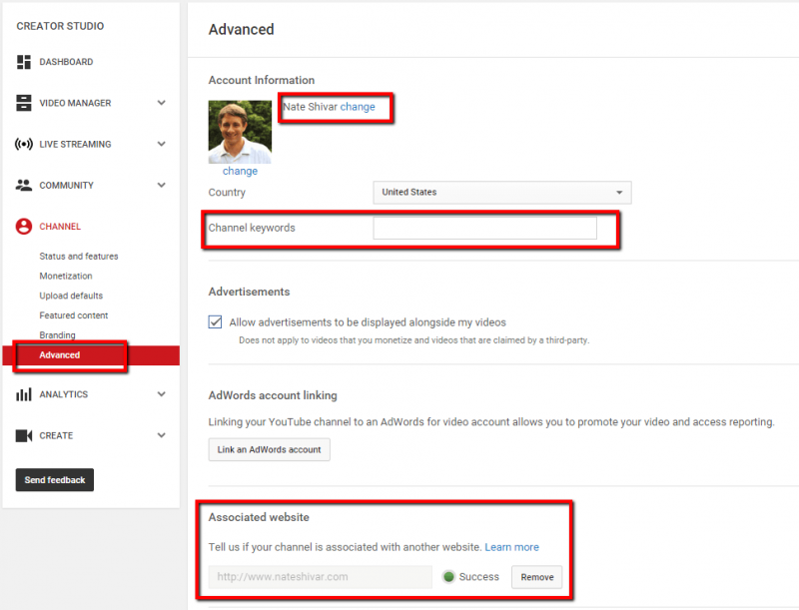Click the Analytics bar chart icon
The image size is (799, 610).
coord(23,394)
